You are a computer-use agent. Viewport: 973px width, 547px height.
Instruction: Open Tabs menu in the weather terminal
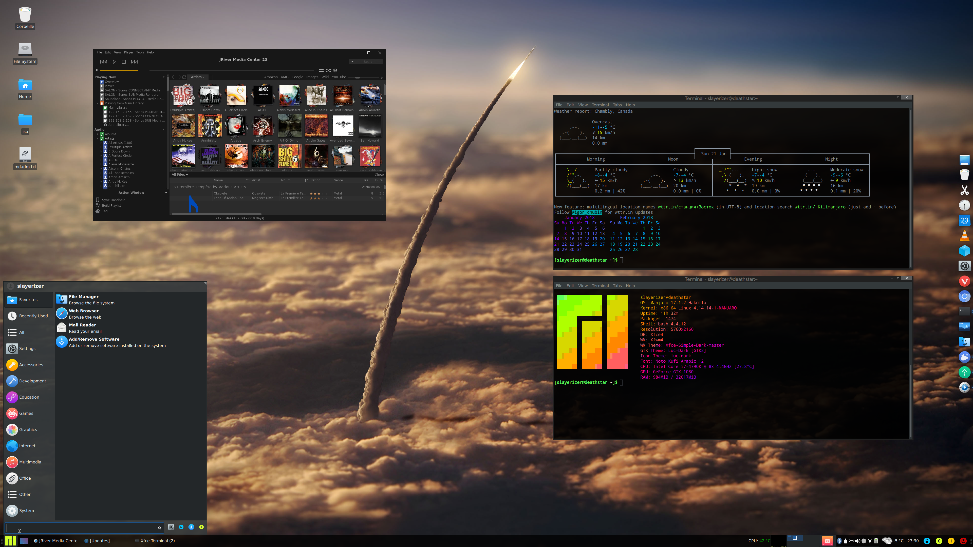tap(617, 105)
